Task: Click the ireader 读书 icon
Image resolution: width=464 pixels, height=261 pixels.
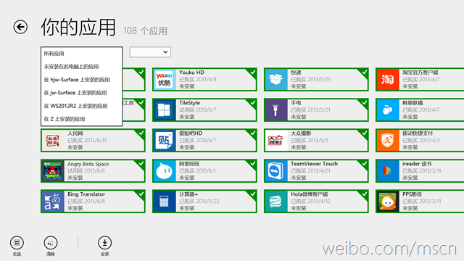Action: coord(387,171)
